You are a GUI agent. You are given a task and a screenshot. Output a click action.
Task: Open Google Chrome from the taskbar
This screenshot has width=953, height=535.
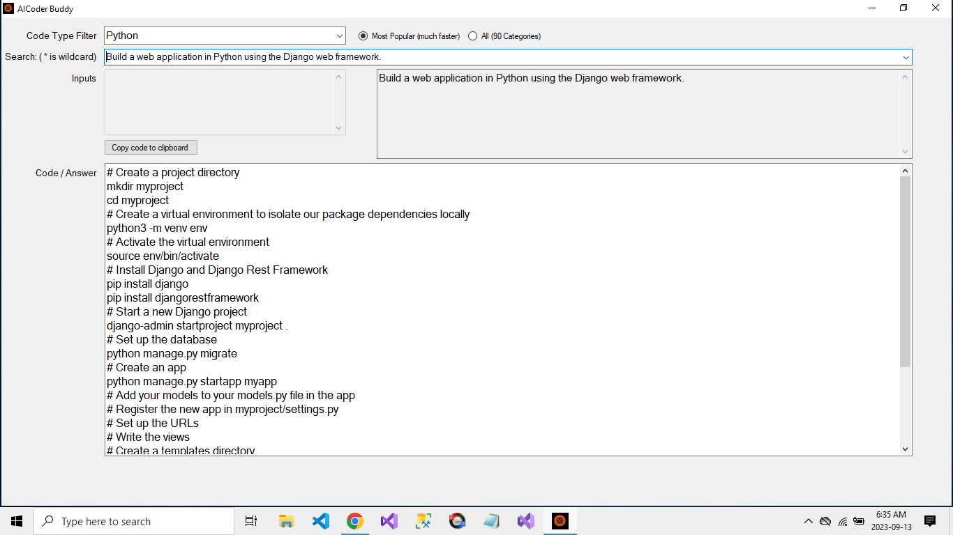[x=354, y=521]
